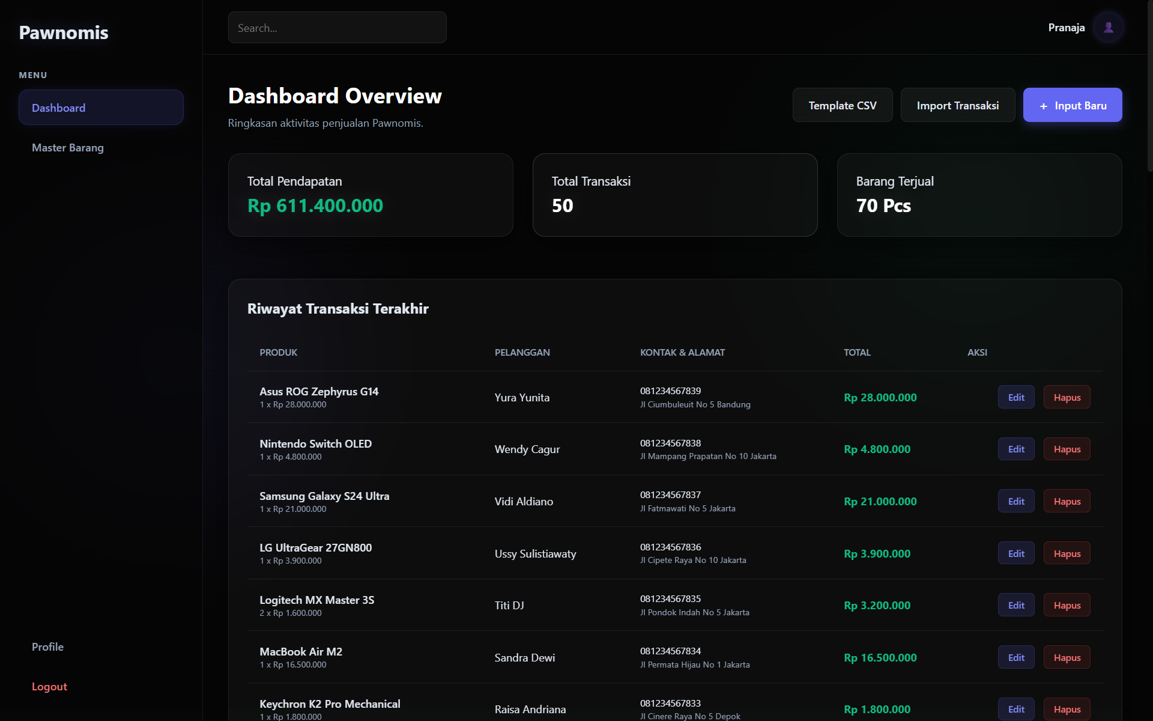
Task: Click the Total Transaksi card
Action: (675, 195)
